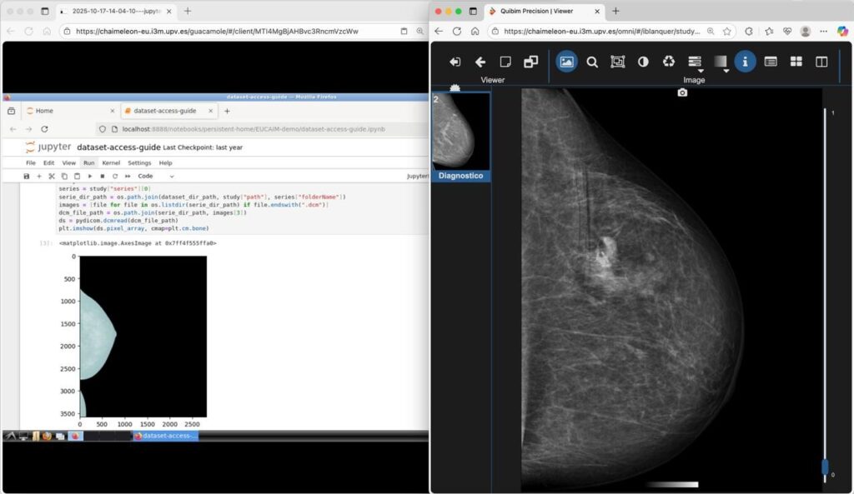Click the region-of-interest selection box icon
854x494 pixels.
pyautogui.click(x=617, y=62)
